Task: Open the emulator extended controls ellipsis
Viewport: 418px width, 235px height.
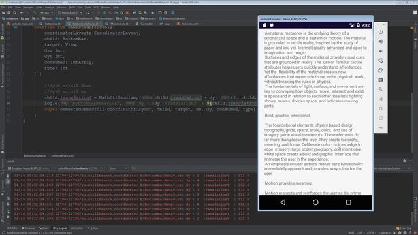Action: [x=381, y=128]
